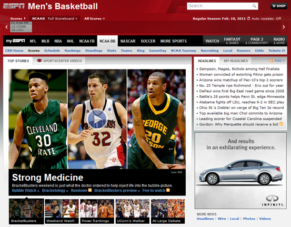
Task: Open Videos link under More News
Action: pyautogui.click(x=265, y=219)
